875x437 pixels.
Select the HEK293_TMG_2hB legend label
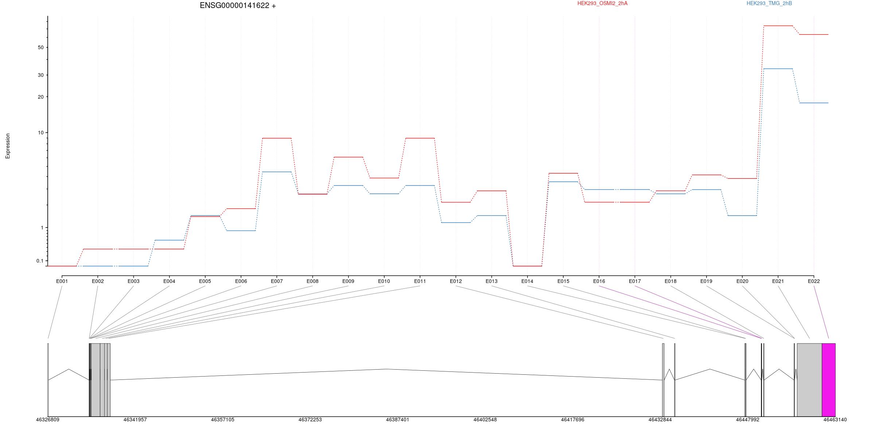(x=769, y=3)
